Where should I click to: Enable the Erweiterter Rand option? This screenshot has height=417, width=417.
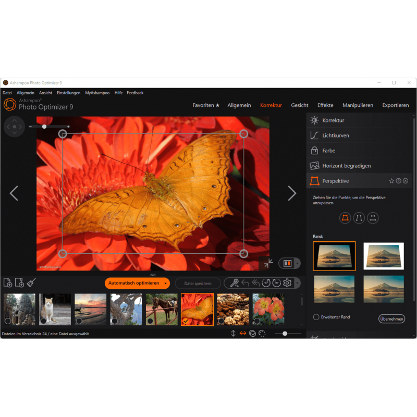316,317
